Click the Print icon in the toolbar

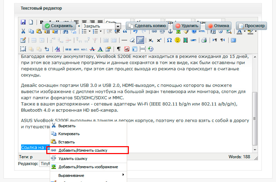click(204, 40)
